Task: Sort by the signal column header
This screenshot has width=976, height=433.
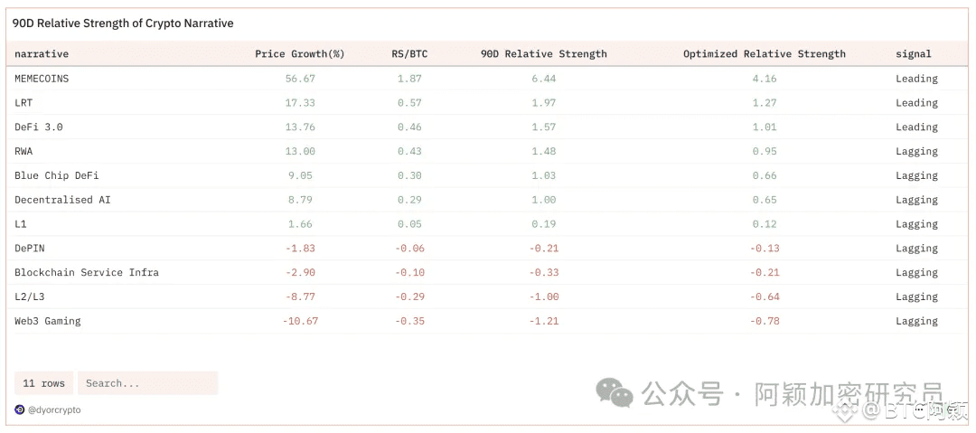Action: click(914, 53)
